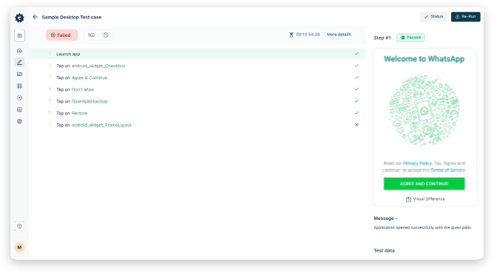Screen dimensions: 494x273
Task: Open the run history clock icon
Action: [x=106, y=35]
